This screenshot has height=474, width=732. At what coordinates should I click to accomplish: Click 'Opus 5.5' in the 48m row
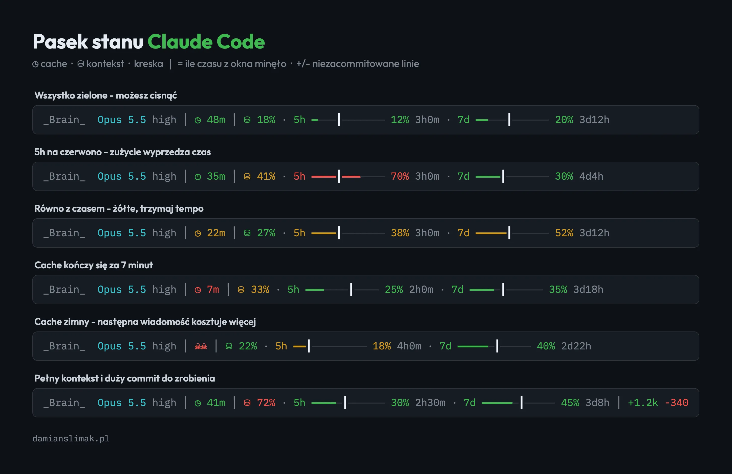coord(122,120)
